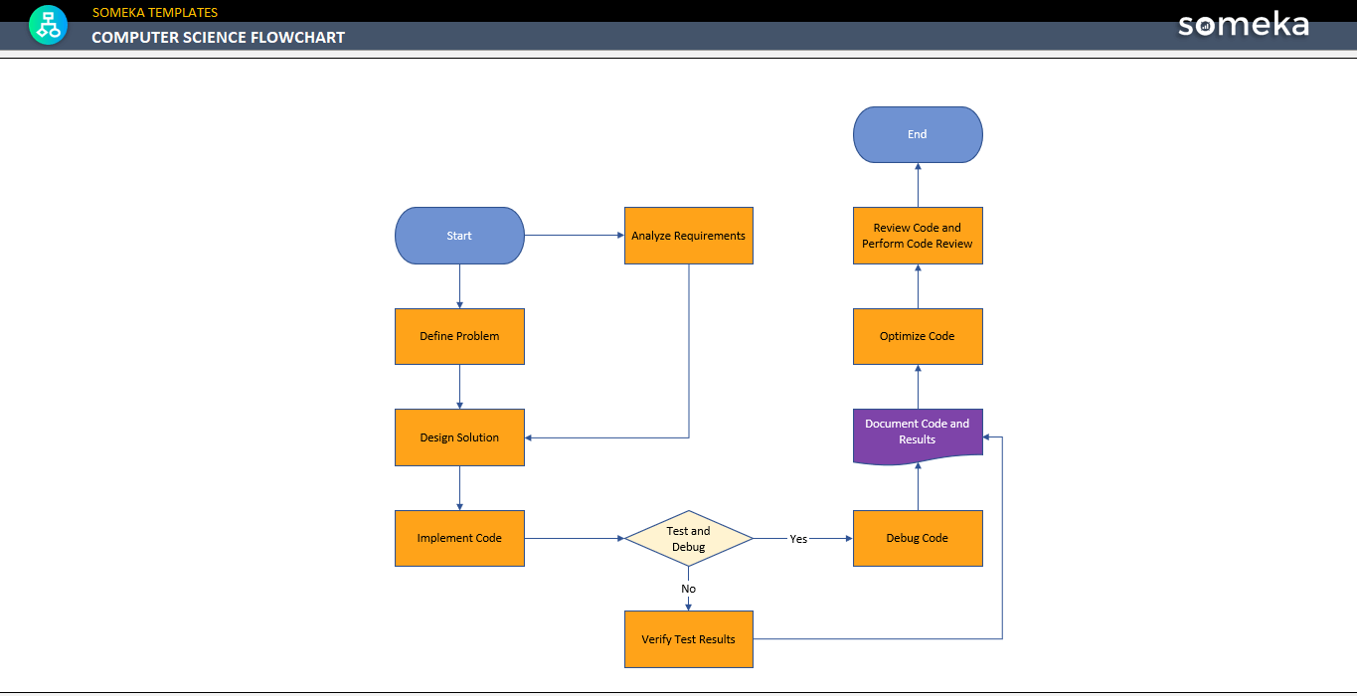Image resolution: width=1357 pixels, height=696 pixels.
Task: Click the COMPUTER SCIENCE FLOWCHART title
Action: pos(218,37)
